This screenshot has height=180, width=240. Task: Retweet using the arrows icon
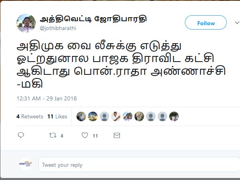click(53, 135)
